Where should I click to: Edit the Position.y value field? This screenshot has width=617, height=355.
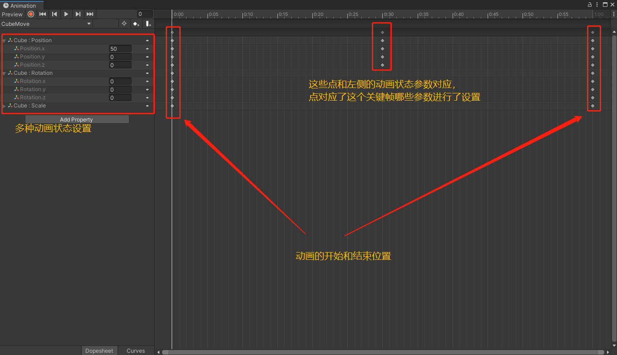tap(120, 57)
